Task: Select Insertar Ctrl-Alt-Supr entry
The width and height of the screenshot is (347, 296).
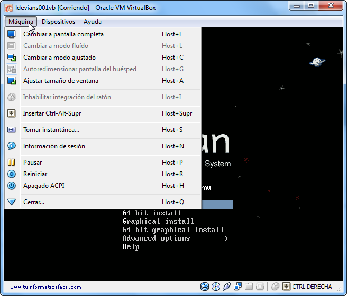Action: tap(103, 113)
